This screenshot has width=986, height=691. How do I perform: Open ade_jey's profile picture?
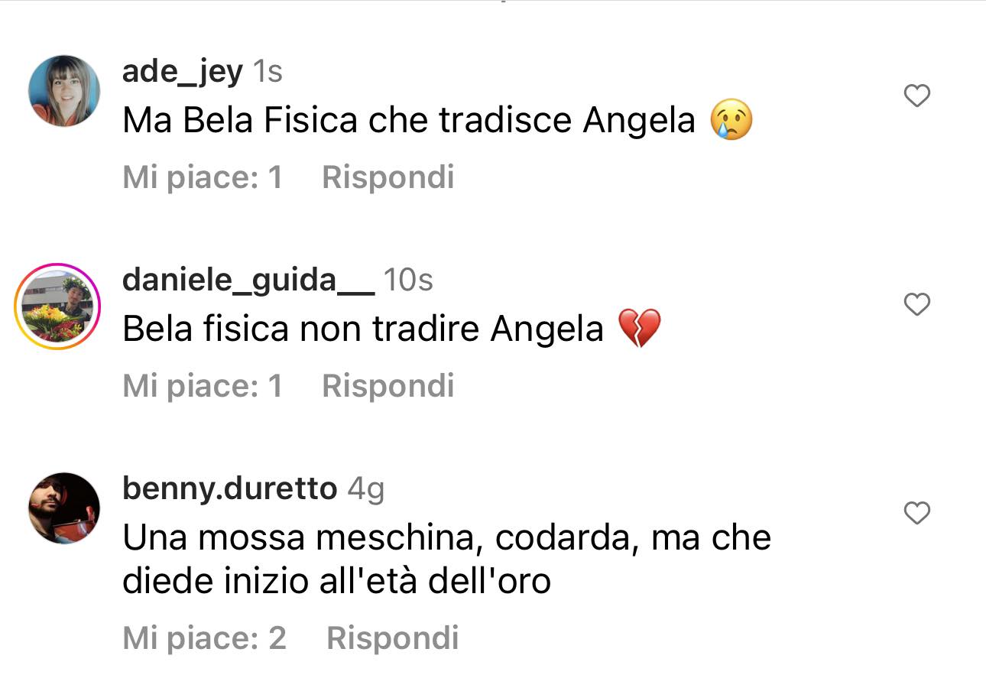pos(64,91)
